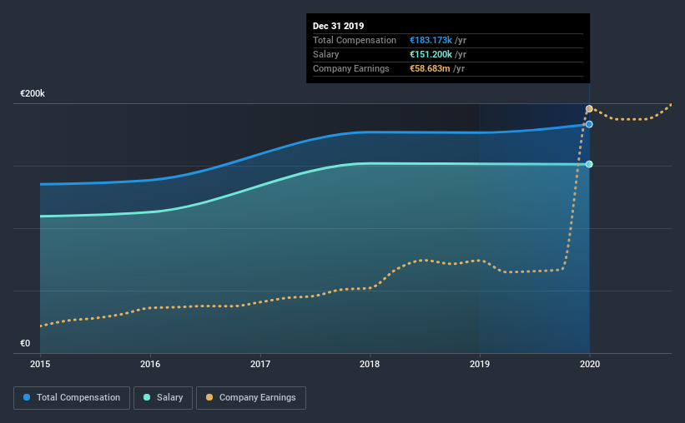Viewport: 685px width, 423px height.
Task: Toggle the Company Earnings legend button
Action: tap(251, 398)
